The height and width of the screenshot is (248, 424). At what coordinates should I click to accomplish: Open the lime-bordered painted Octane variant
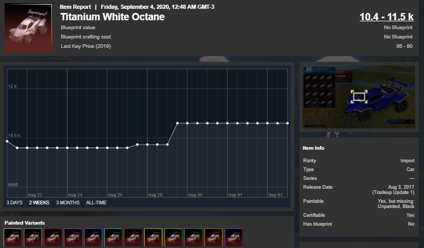(x=173, y=238)
